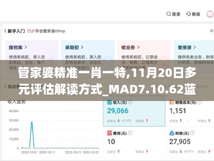Click the 2023-10-31 axis label
The height and width of the screenshot is (161, 214).
pos(91,152)
